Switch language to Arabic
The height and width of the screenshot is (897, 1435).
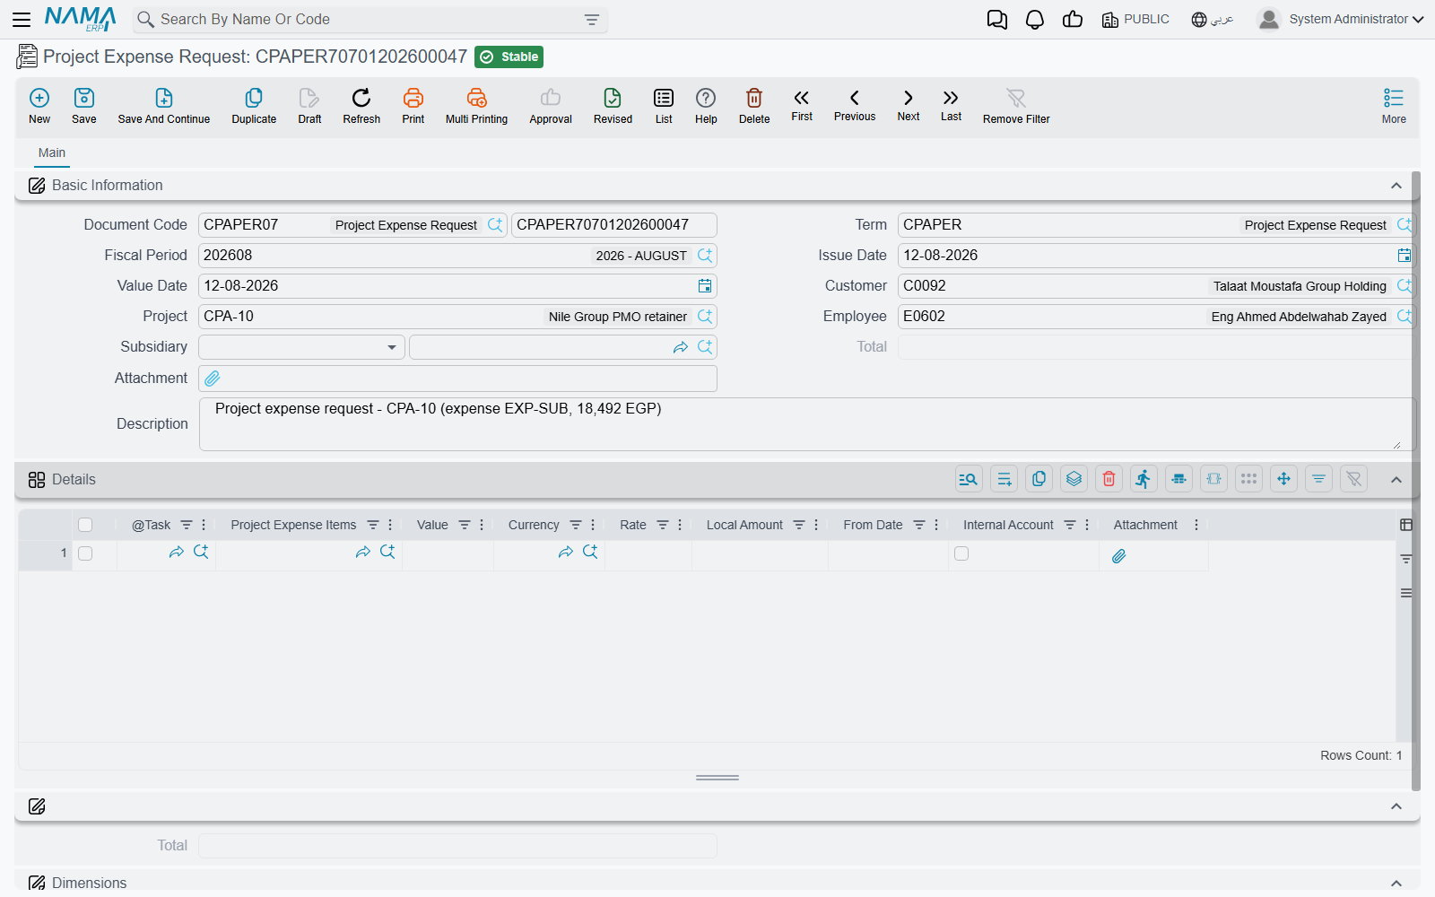point(1213,19)
